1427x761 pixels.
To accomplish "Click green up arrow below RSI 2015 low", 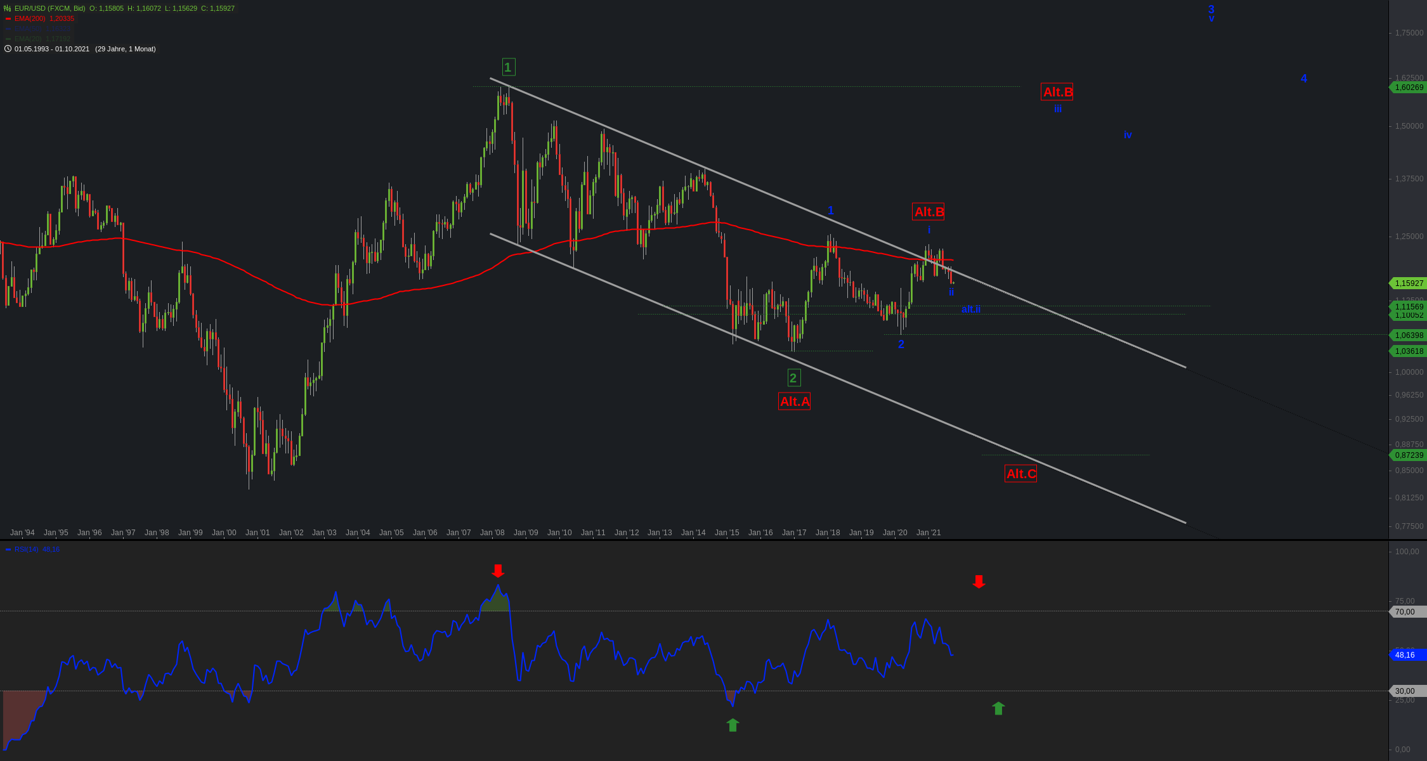I will 733,725.
